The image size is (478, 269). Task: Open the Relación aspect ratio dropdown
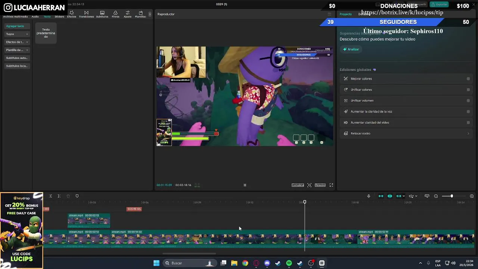point(320,185)
